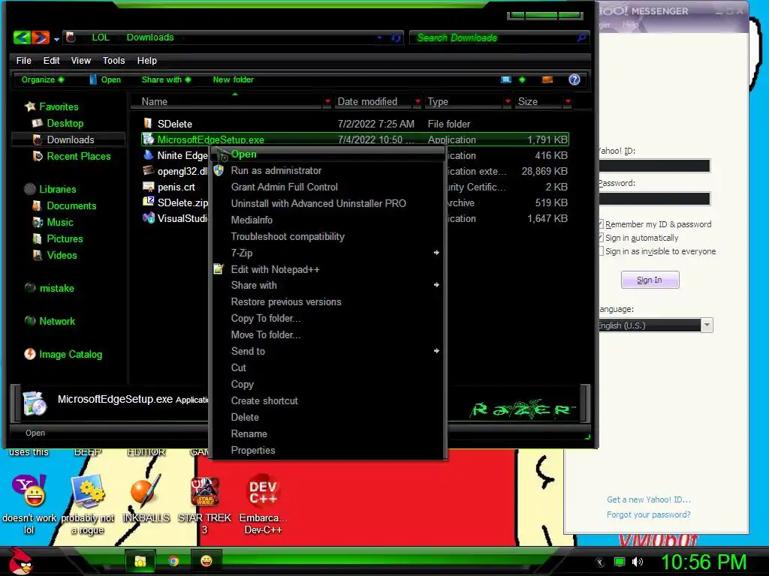Choose Edit with Notepad++ from context menu
This screenshot has height=576, width=769.
pos(329,269)
